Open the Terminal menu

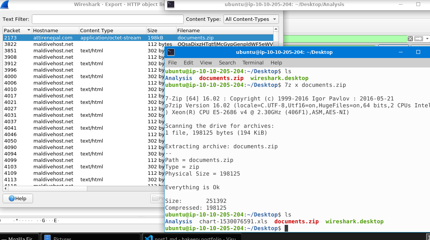(253, 63)
